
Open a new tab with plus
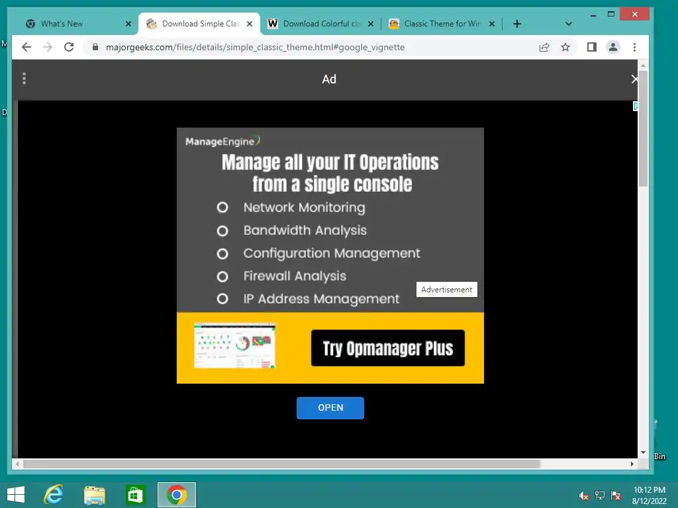(516, 24)
